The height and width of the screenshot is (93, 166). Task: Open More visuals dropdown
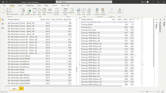click(x=89, y=12)
